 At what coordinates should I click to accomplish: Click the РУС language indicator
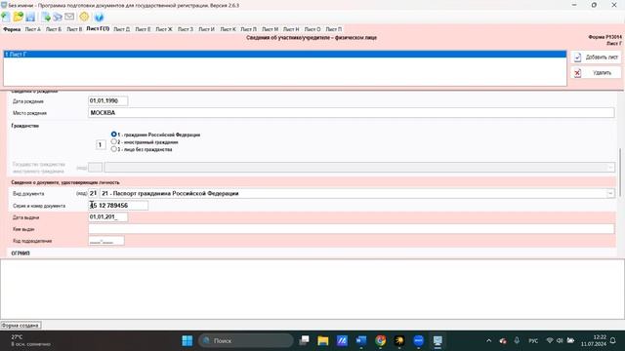(x=533, y=340)
